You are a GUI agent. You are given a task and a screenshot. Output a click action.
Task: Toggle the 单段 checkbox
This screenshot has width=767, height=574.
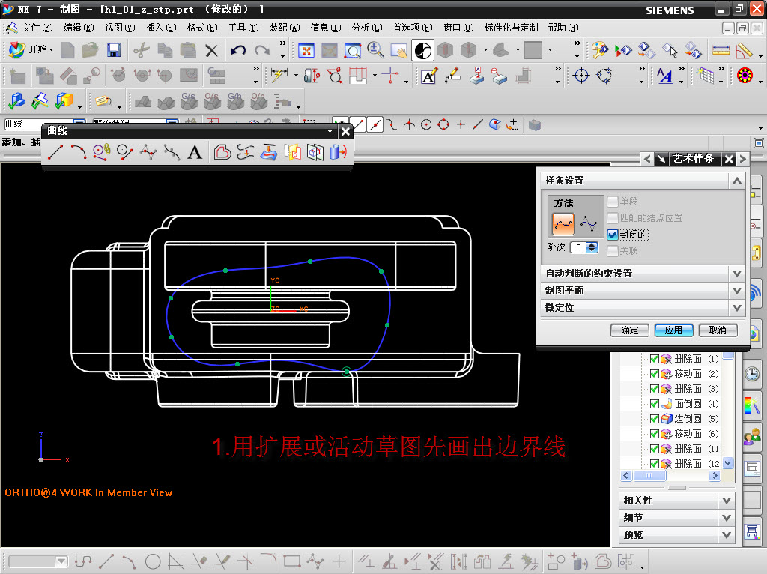(x=613, y=202)
